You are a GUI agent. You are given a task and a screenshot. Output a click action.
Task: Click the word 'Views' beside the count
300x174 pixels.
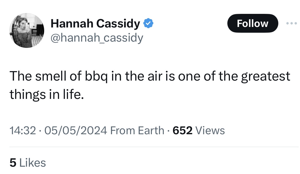pos(210,130)
